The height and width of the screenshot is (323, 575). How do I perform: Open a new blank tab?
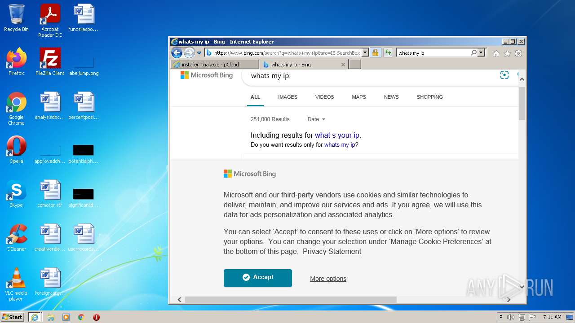click(x=355, y=65)
